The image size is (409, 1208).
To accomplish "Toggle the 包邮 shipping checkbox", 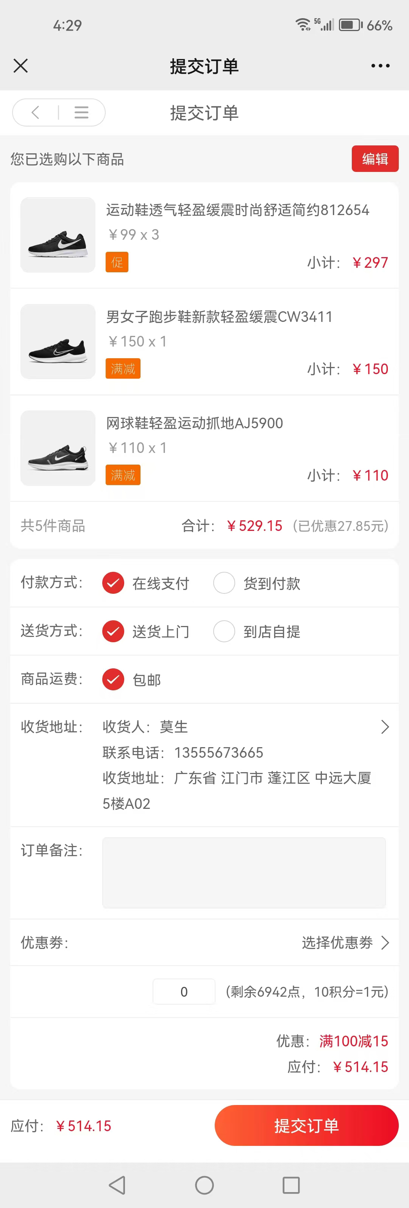I will coord(113,679).
